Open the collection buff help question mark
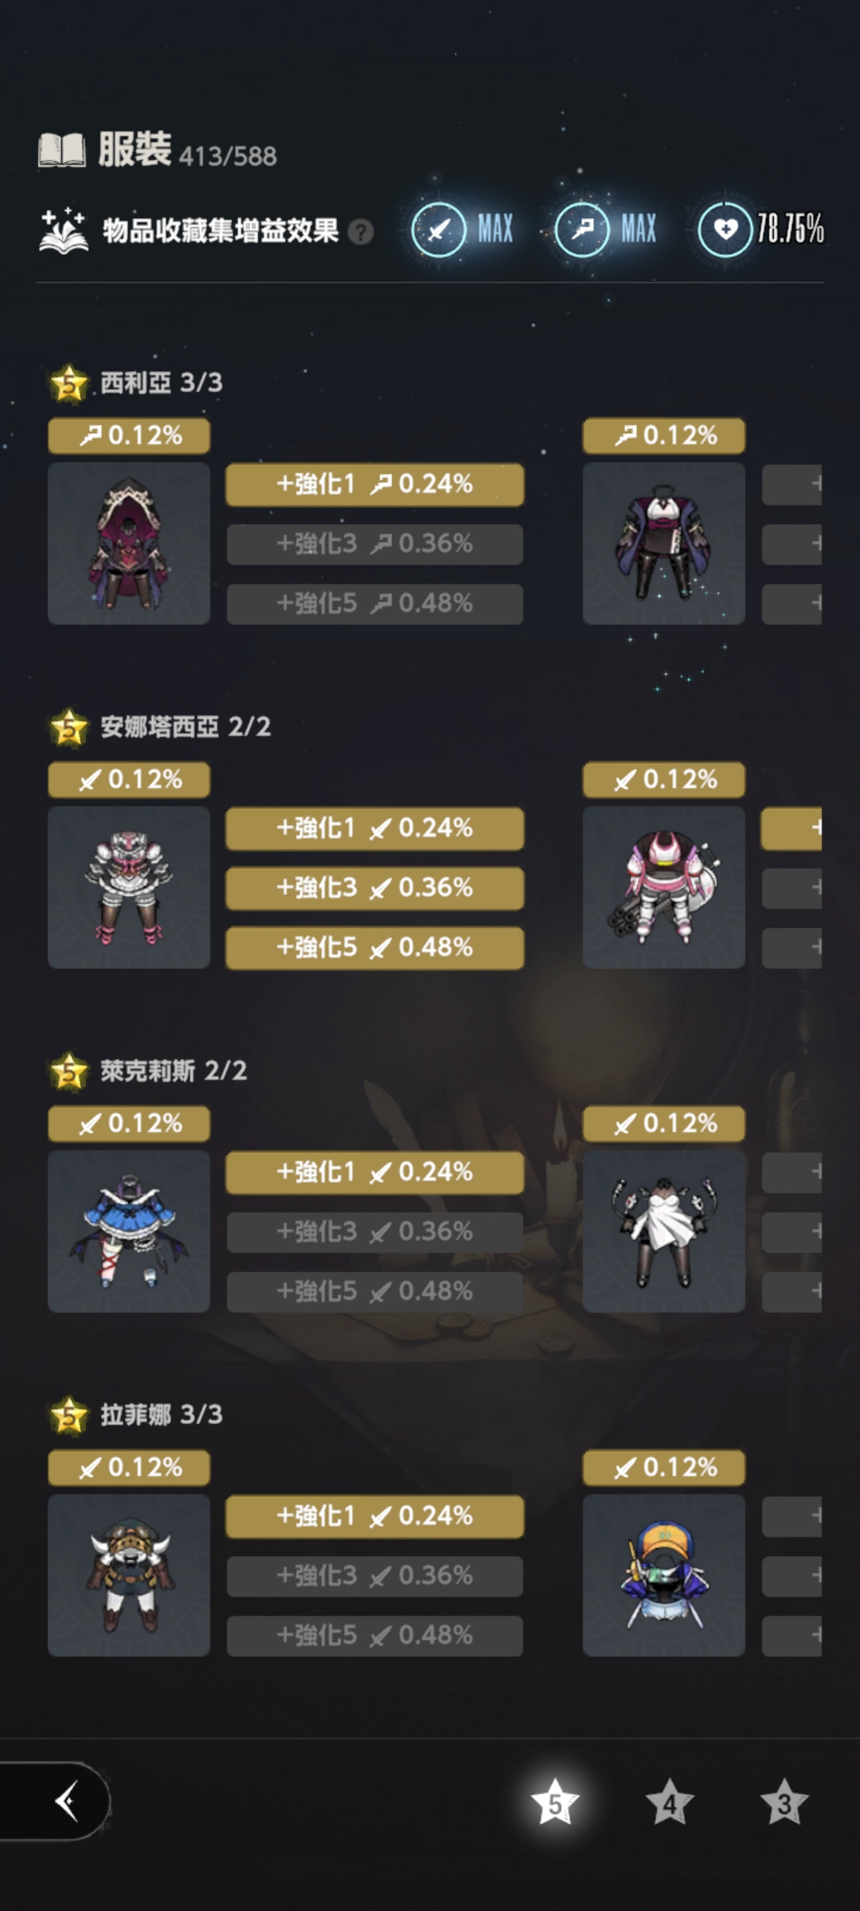The height and width of the screenshot is (1911, 860). [x=361, y=232]
